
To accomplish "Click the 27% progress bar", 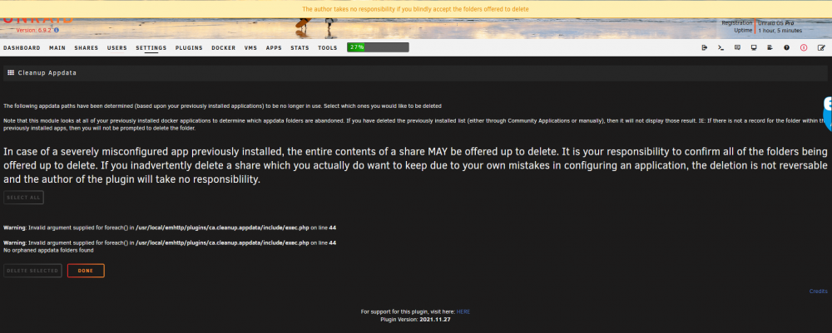I will [378, 47].
